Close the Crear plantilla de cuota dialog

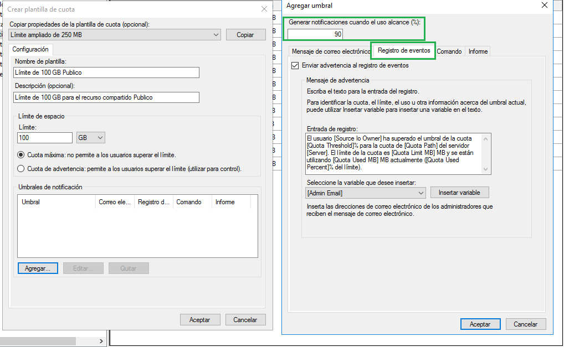(x=264, y=9)
